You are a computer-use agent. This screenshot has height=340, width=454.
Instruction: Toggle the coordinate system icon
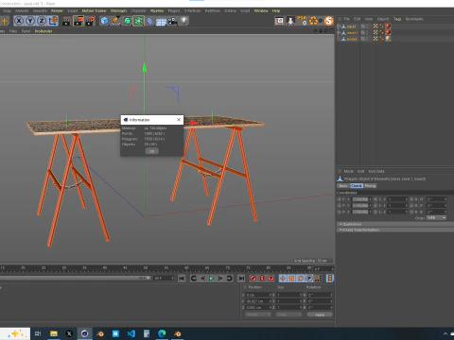53,21
